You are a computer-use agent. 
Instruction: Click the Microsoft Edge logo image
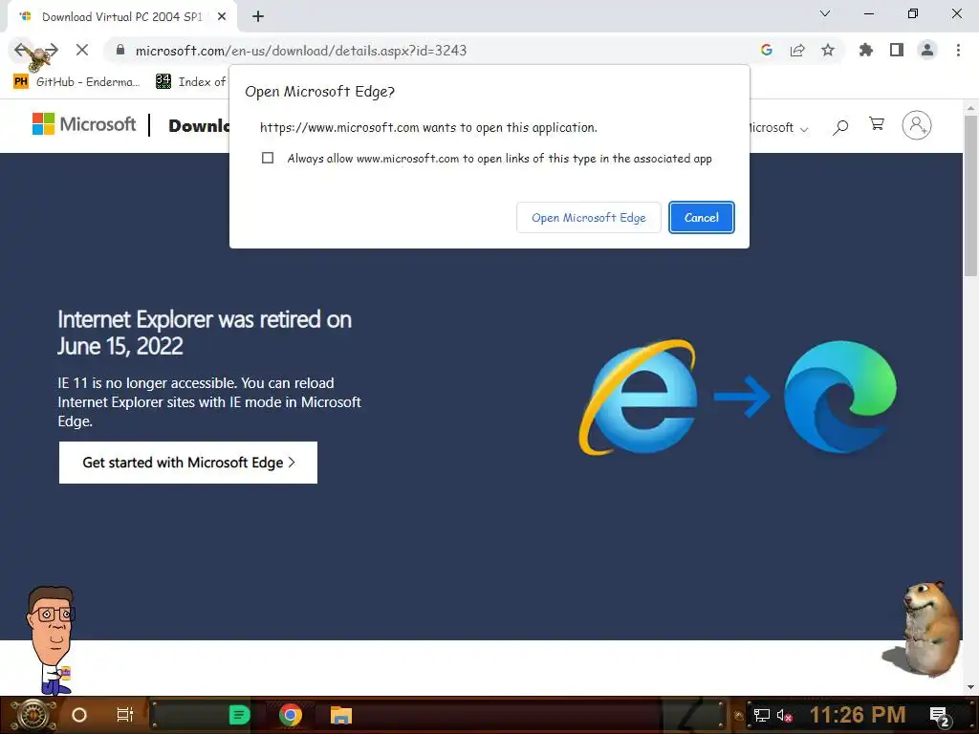pos(839,397)
